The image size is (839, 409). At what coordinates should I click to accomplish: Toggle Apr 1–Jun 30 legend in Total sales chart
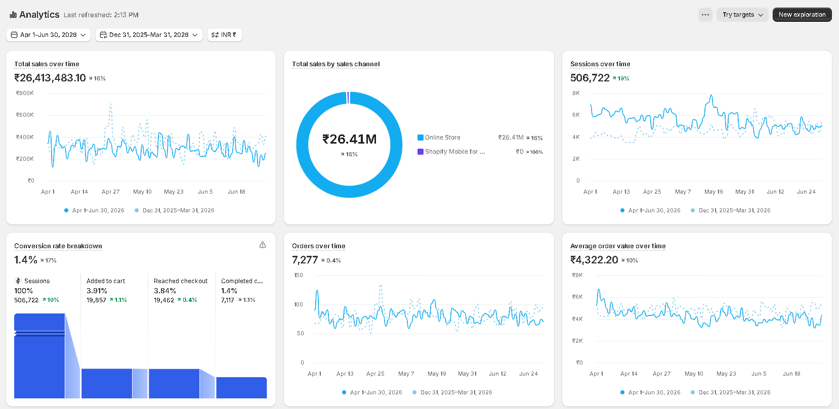[94, 210]
